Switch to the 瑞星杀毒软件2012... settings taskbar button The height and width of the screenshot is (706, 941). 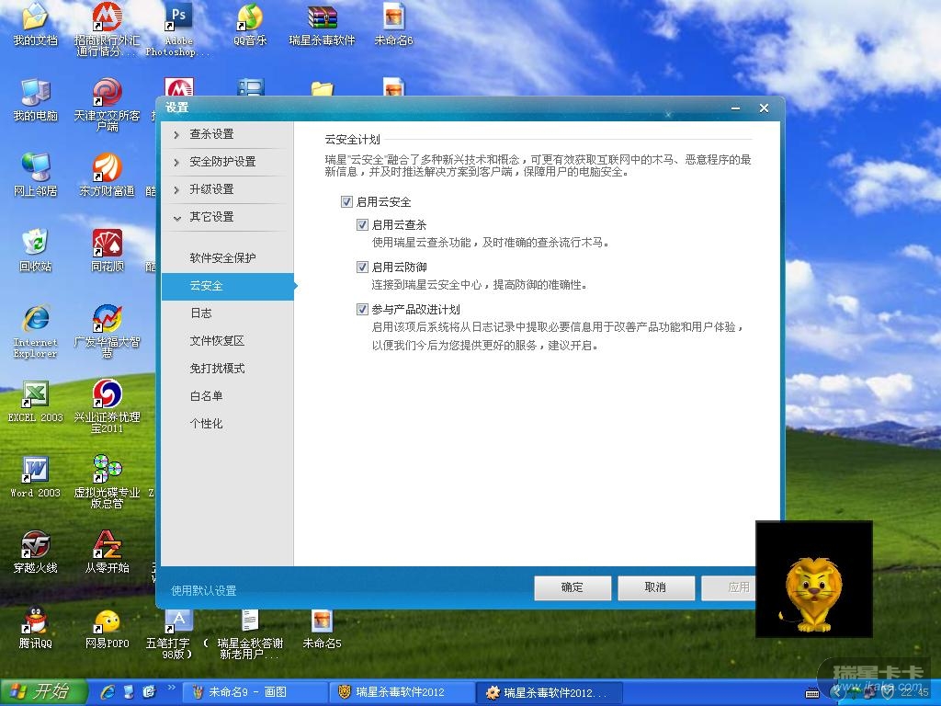point(550,692)
